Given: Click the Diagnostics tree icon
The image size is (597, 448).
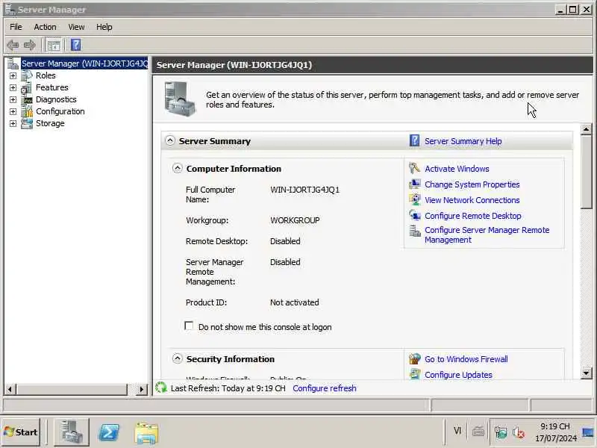Looking at the screenshot, I should (27, 99).
